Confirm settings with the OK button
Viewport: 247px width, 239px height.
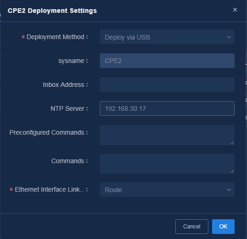coord(223,227)
